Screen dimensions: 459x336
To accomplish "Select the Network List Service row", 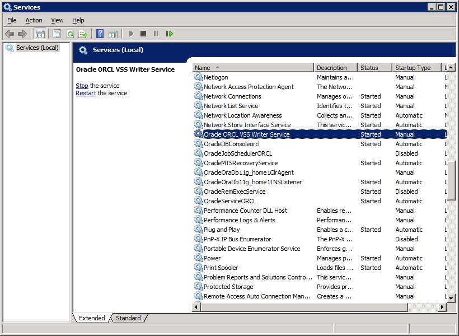I will pos(320,106).
